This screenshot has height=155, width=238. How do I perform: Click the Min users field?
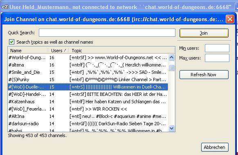point(217,48)
